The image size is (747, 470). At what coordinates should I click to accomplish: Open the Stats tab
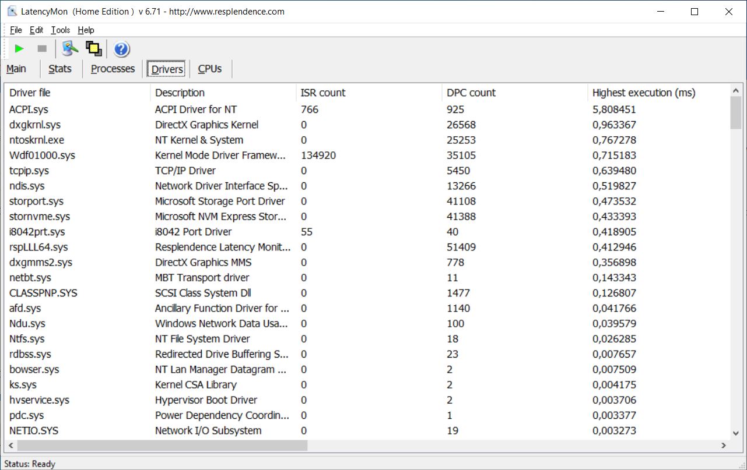pyautogui.click(x=60, y=69)
